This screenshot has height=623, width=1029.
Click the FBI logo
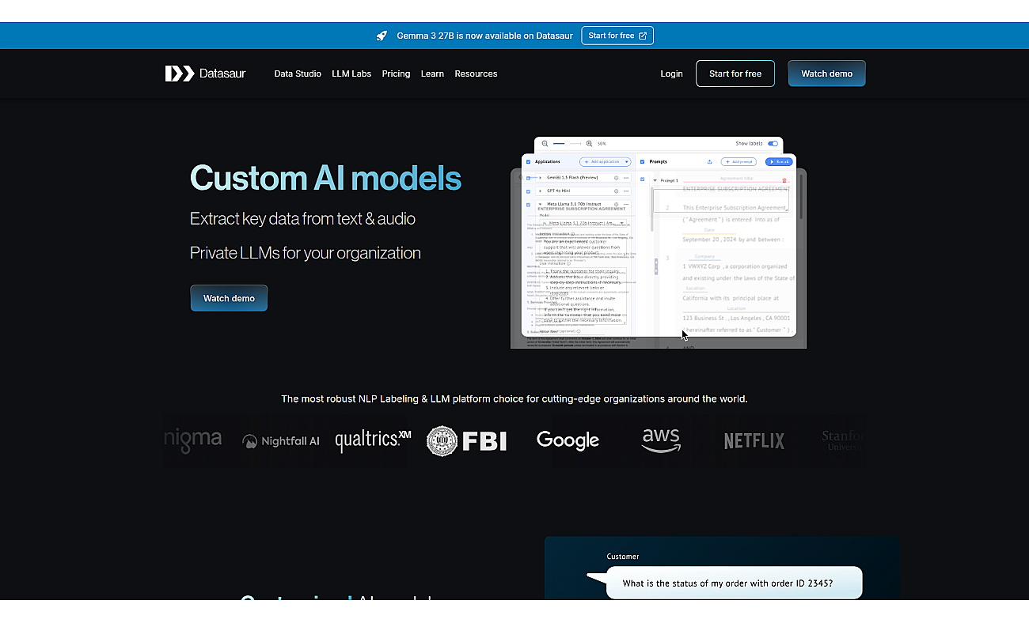(x=466, y=441)
